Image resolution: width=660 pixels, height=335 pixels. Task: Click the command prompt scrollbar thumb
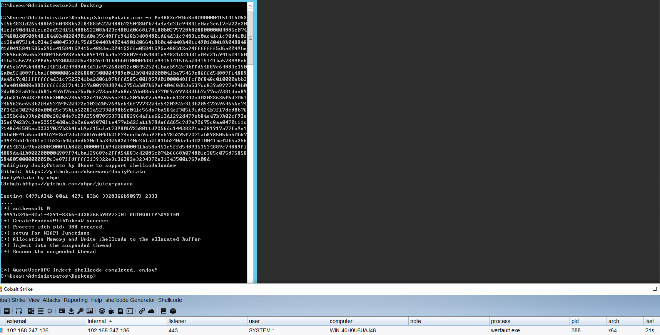(250, 38)
